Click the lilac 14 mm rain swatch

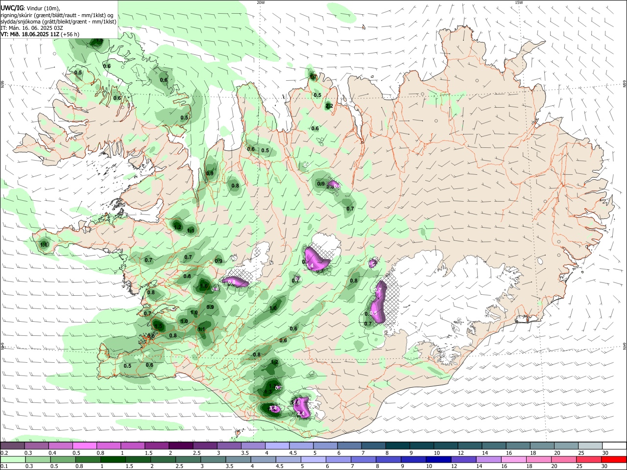click(x=489, y=459)
